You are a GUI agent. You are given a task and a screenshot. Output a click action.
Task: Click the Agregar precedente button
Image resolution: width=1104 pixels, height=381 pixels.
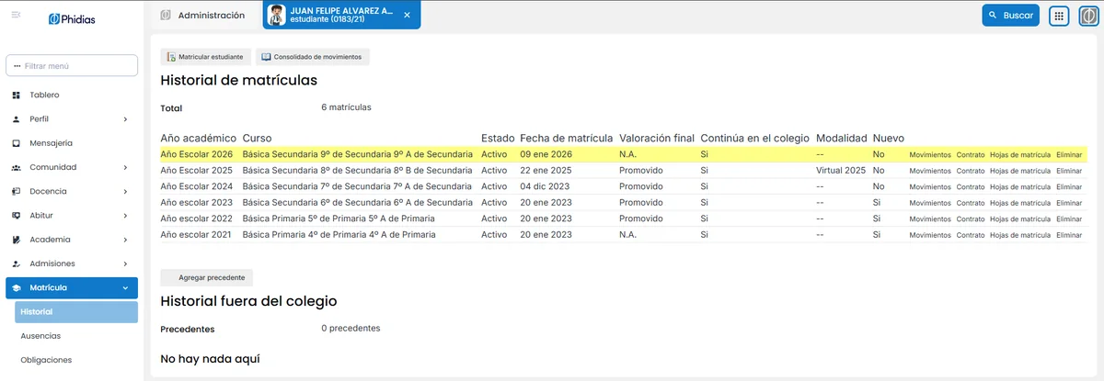[207, 277]
